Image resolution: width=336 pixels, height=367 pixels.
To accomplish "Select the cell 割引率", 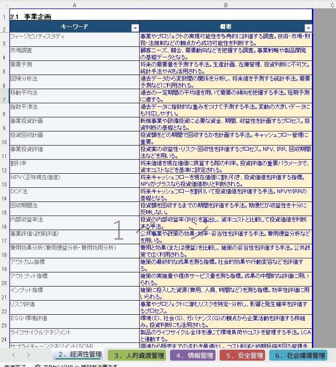I will (x=75, y=166).
